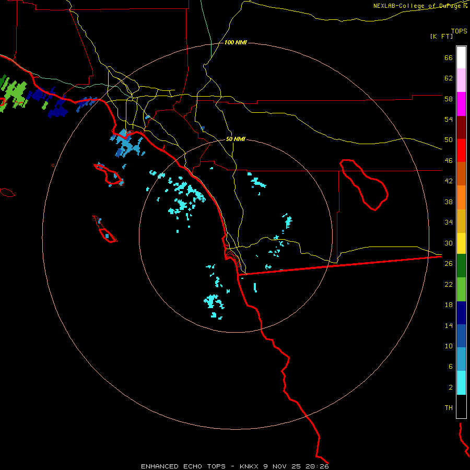The height and width of the screenshot is (470, 470).
Task: Click the light pink legend swatch
Action: 461,80
